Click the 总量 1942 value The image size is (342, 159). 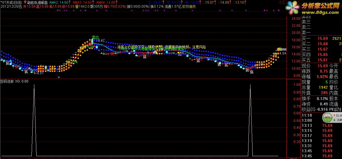[323, 87]
